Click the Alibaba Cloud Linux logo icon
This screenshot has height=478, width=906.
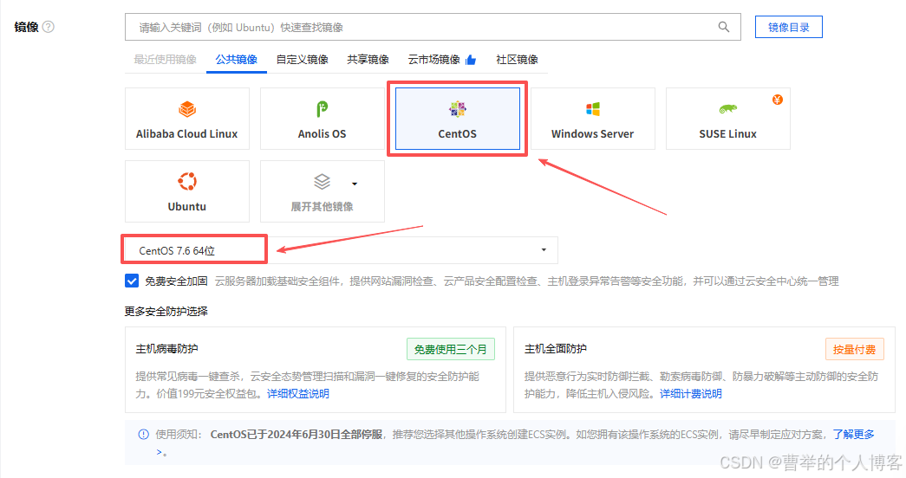187,108
